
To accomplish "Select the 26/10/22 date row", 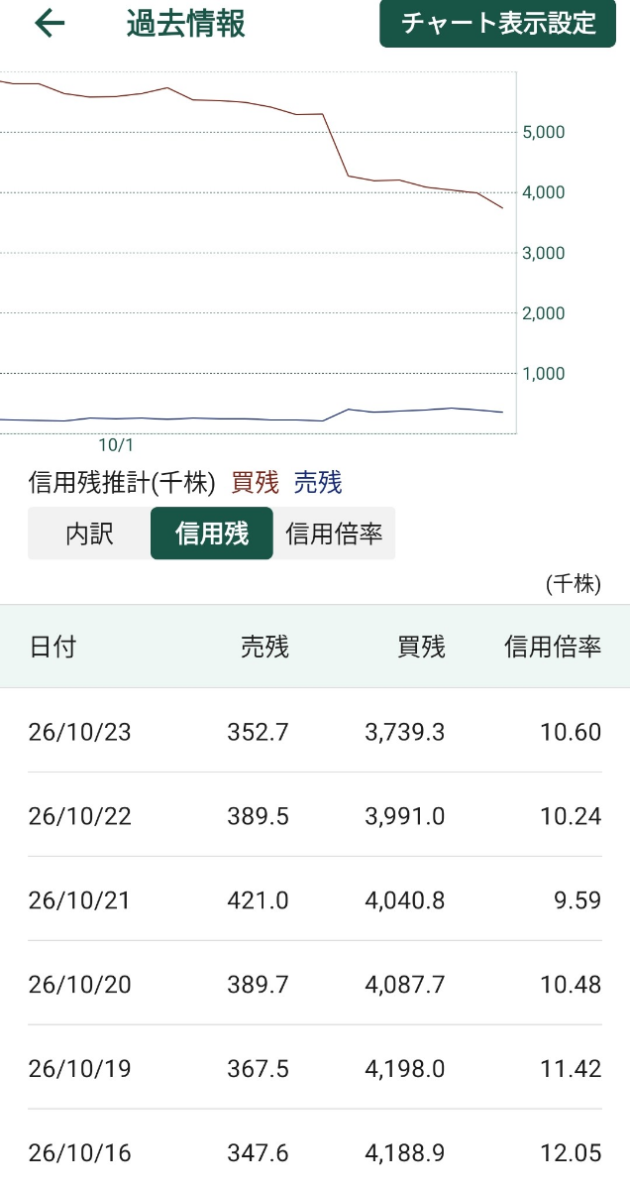I will point(315,816).
